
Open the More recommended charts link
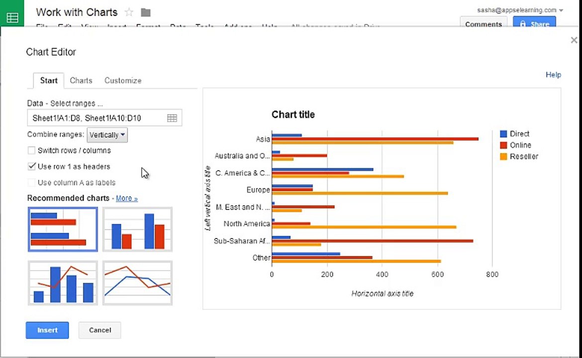click(x=126, y=198)
